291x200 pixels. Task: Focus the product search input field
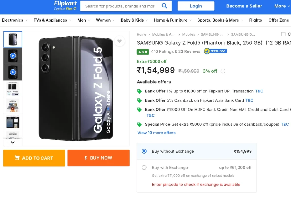[x=120, y=6]
